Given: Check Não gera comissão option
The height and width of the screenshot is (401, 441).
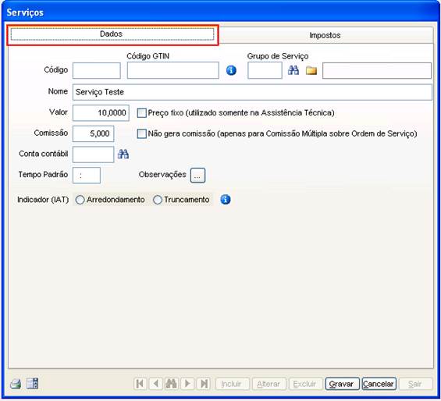Looking at the screenshot, I should pyautogui.click(x=142, y=134).
